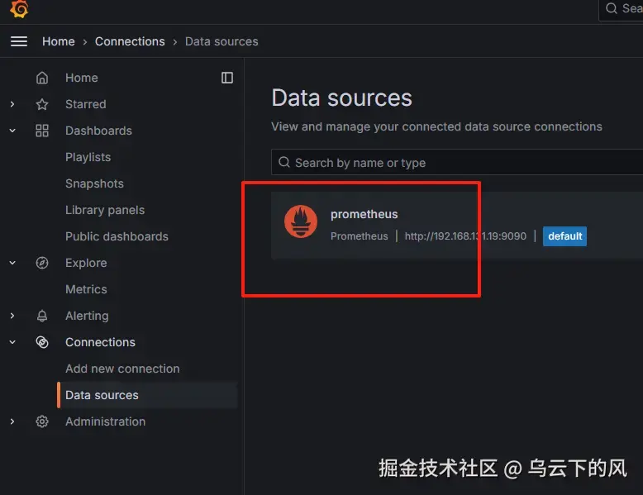The image size is (643, 495).
Task: Collapse the Connections section chevron
Action: click(12, 342)
